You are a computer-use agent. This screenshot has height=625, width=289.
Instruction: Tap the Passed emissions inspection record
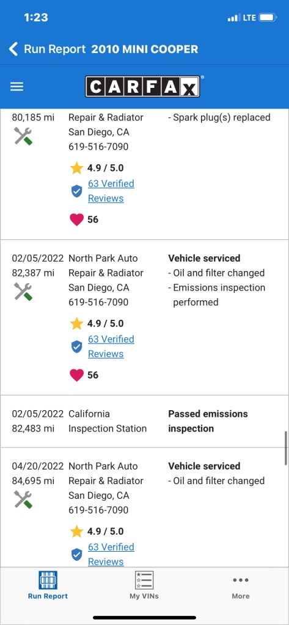[144, 421]
